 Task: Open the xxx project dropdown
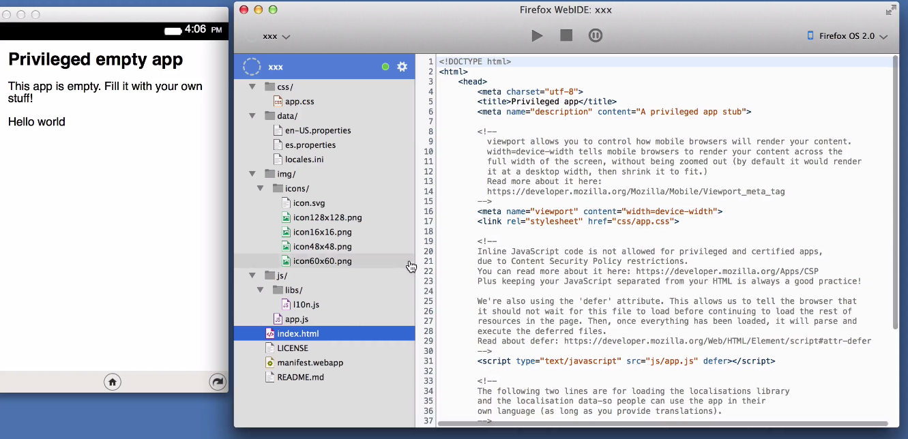[x=276, y=36]
